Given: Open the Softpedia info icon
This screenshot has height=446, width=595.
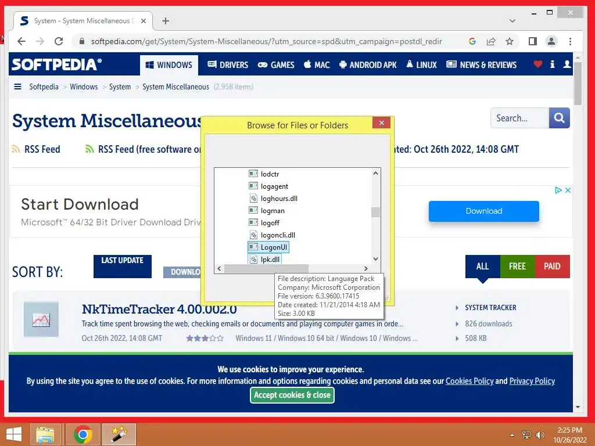Looking at the screenshot, I should click(x=553, y=64).
